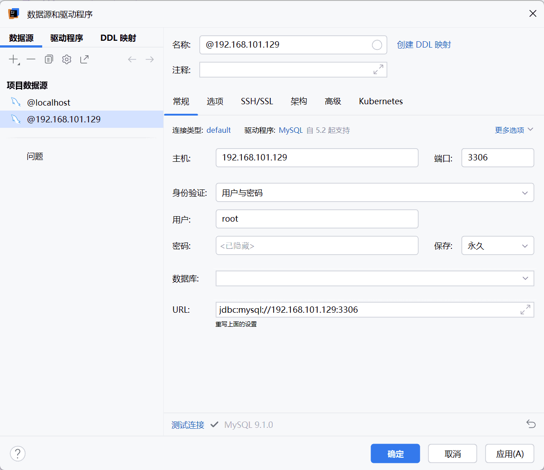Expand the comment field with expand icon

click(378, 70)
